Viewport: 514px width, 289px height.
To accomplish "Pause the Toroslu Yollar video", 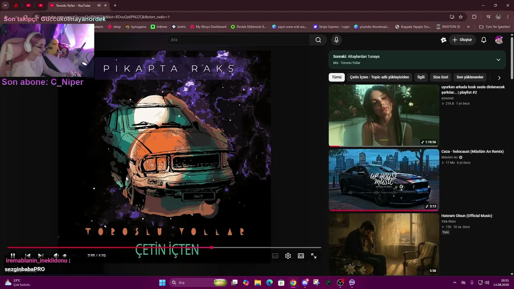I will [13, 256].
